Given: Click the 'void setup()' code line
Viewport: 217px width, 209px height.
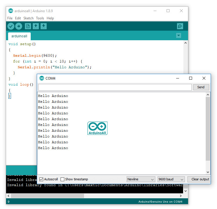Looking at the screenshot, I should 22,44.
